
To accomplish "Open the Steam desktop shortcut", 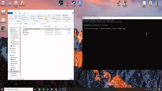I will [74, 3].
